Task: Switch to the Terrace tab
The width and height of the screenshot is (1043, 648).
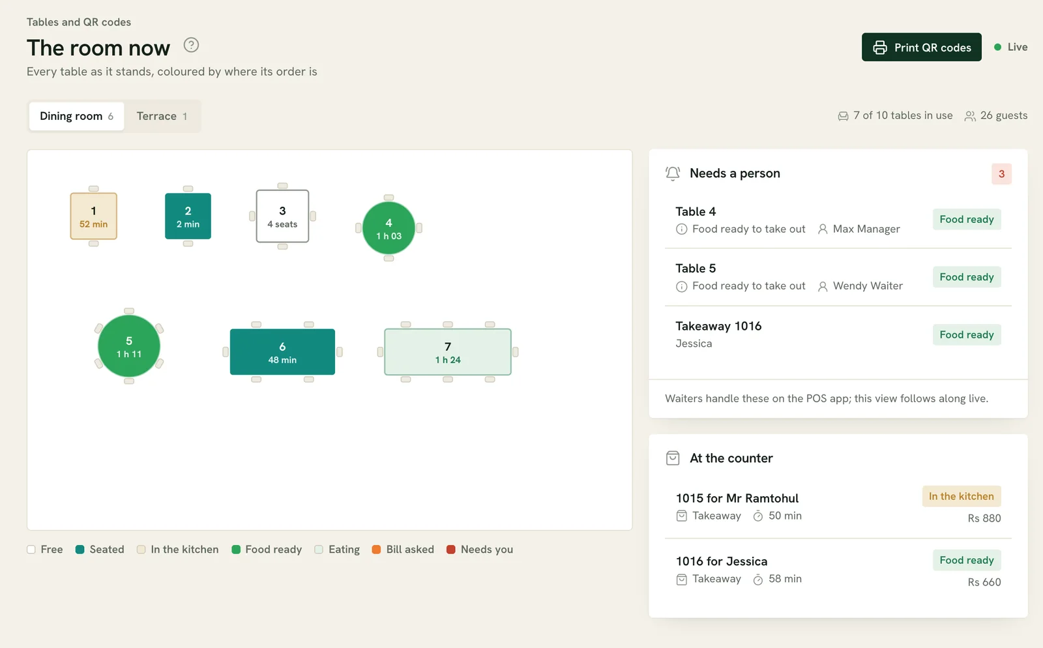Action: tap(162, 116)
